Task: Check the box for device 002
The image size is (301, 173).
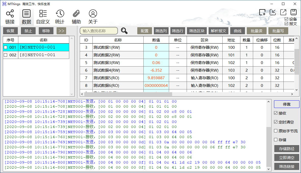Action: point(6,55)
